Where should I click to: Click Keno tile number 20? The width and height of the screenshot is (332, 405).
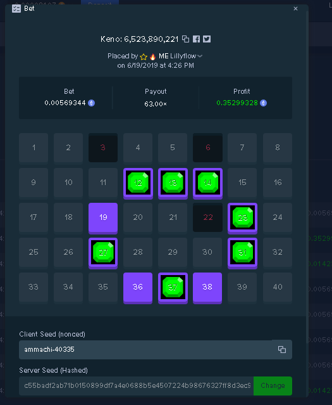coord(138,217)
